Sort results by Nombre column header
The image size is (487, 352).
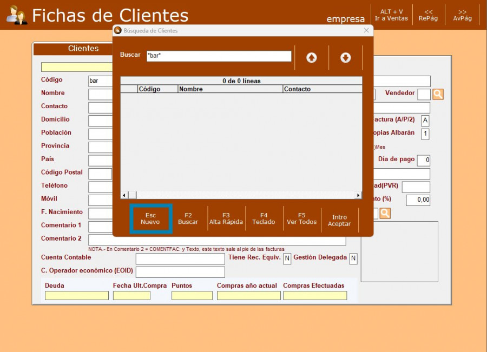tap(230, 89)
